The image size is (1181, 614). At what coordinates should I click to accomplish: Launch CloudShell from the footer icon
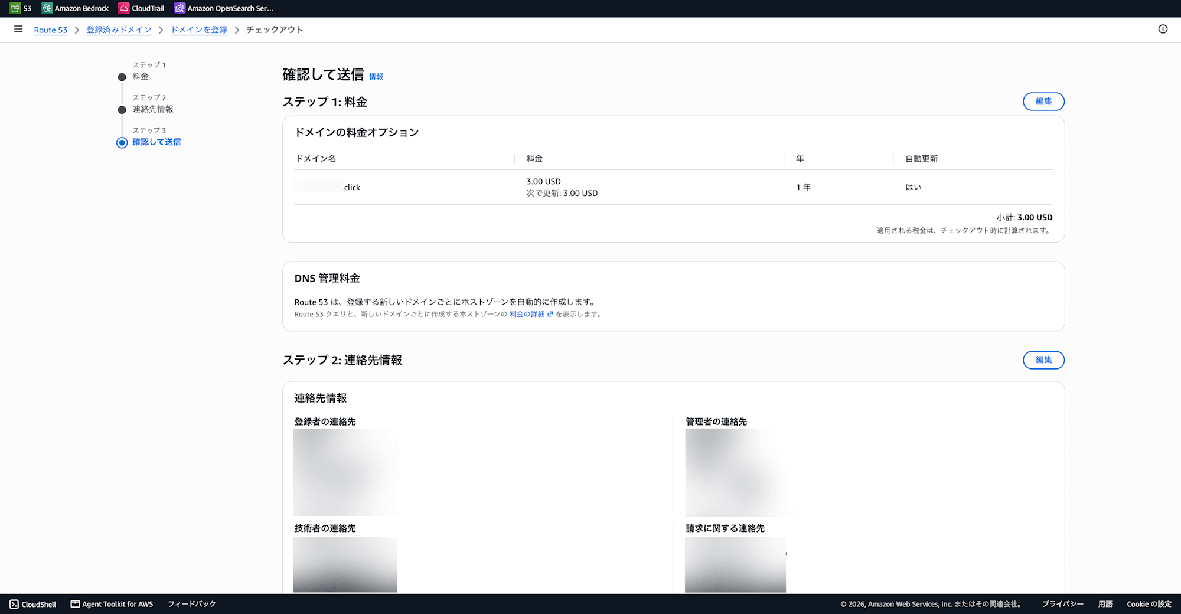(x=14, y=604)
